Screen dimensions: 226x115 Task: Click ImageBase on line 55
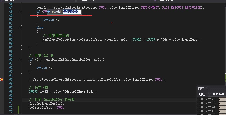click(x=190, y=40)
